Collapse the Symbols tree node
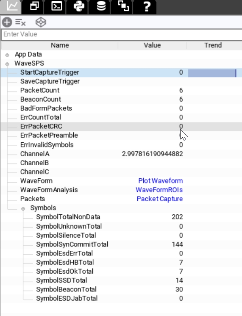Image resolution: width=242 pixels, height=316 pixels. [23, 208]
